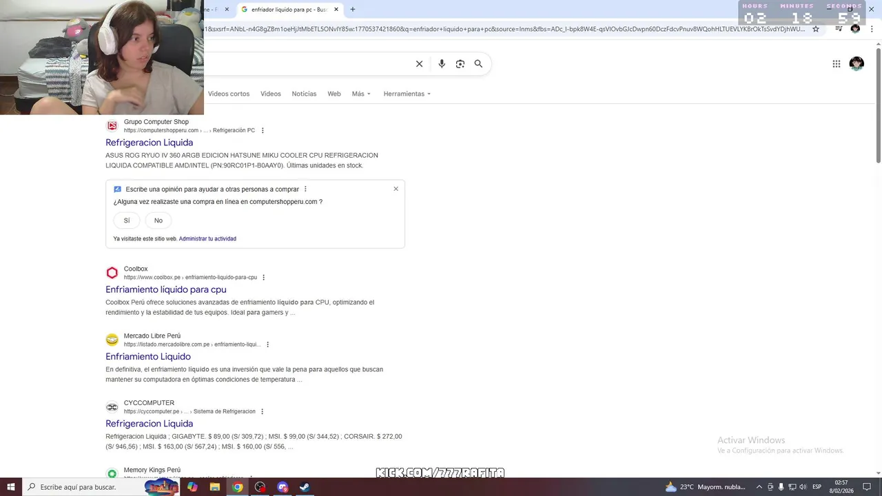The height and width of the screenshot is (496, 882).
Task: Click the page vertical scrollbar thumb
Action: [x=878, y=107]
